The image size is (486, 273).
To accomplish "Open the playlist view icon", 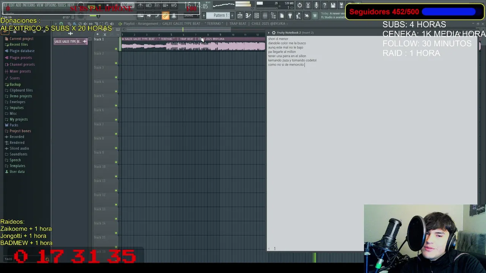I will pyautogui.click(x=240, y=16).
